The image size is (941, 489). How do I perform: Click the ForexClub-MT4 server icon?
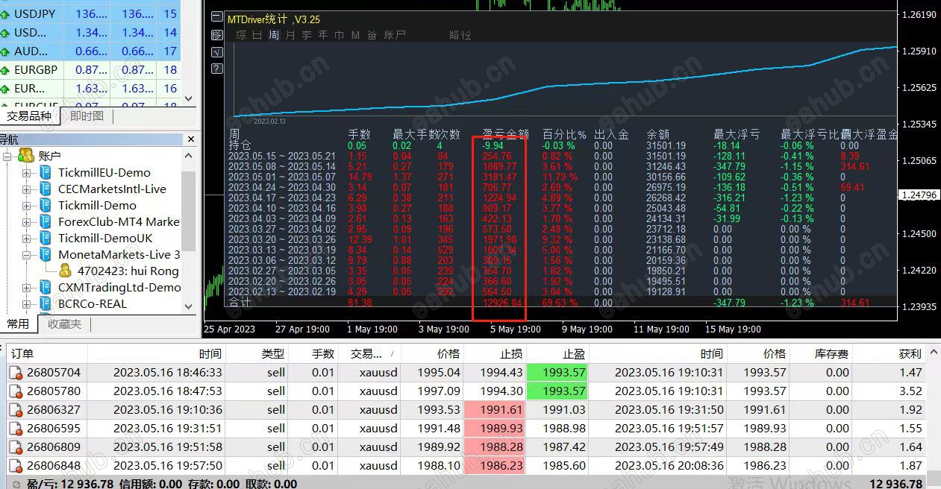pos(46,221)
